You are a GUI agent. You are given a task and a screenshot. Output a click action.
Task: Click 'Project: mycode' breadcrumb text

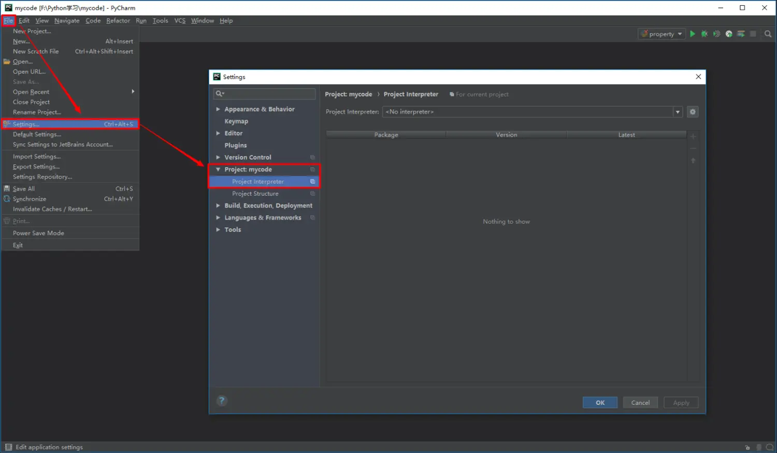click(x=348, y=94)
